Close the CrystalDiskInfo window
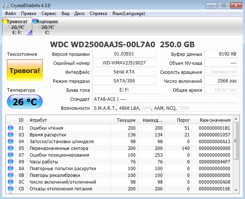 click(x=236, y=6)
